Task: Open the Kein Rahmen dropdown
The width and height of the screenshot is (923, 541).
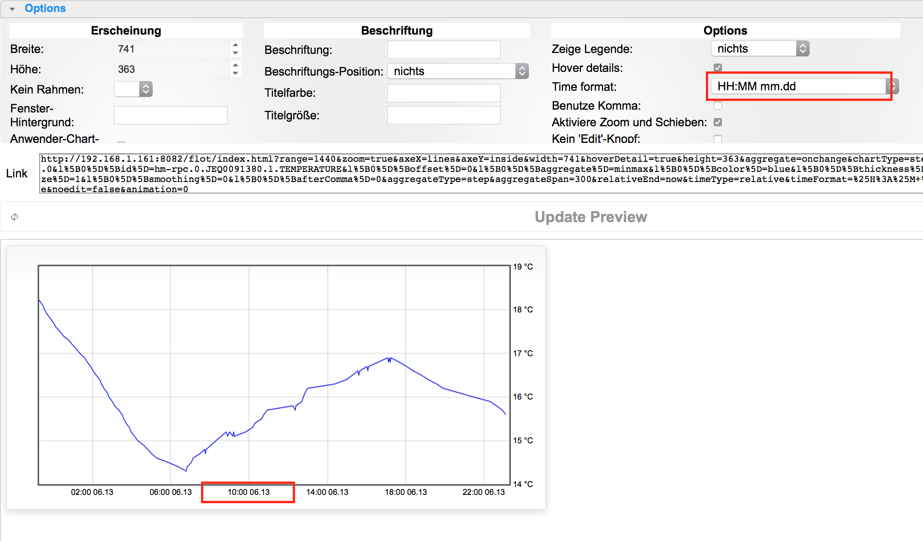Action: coord(133,89)
